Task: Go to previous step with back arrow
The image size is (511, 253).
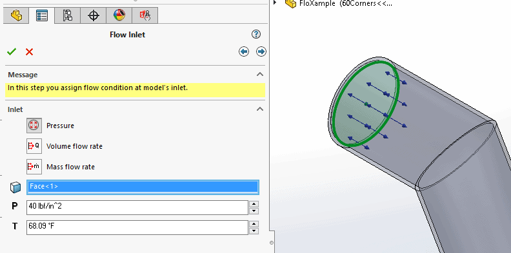Action: pos(244,52)
